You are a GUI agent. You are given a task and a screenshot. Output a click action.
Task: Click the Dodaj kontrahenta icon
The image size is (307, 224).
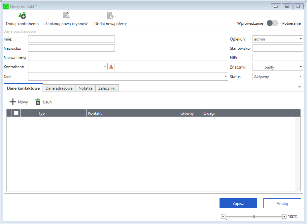[22, 15]
